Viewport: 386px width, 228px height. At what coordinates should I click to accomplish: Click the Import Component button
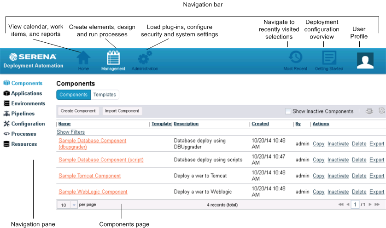point(122,111)
